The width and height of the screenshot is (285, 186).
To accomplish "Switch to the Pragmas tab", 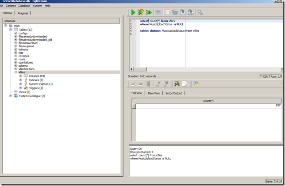I will click(x=23, y=13).
